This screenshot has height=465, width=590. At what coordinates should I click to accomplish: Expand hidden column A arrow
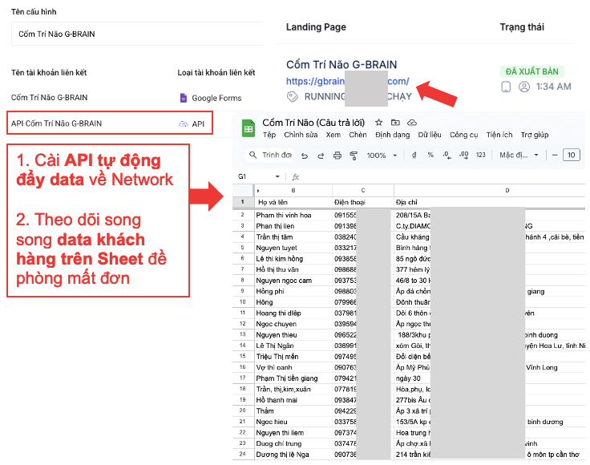[258, 191]
